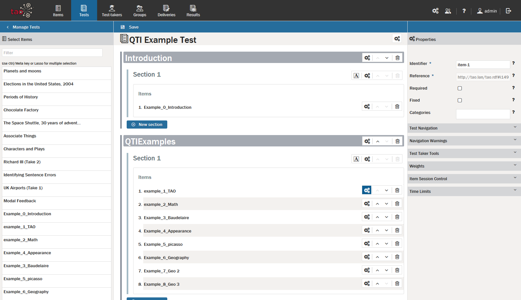Remove example_2_Math item from section
The width and height of the screenshot is (521, 300).
point(397,204)
